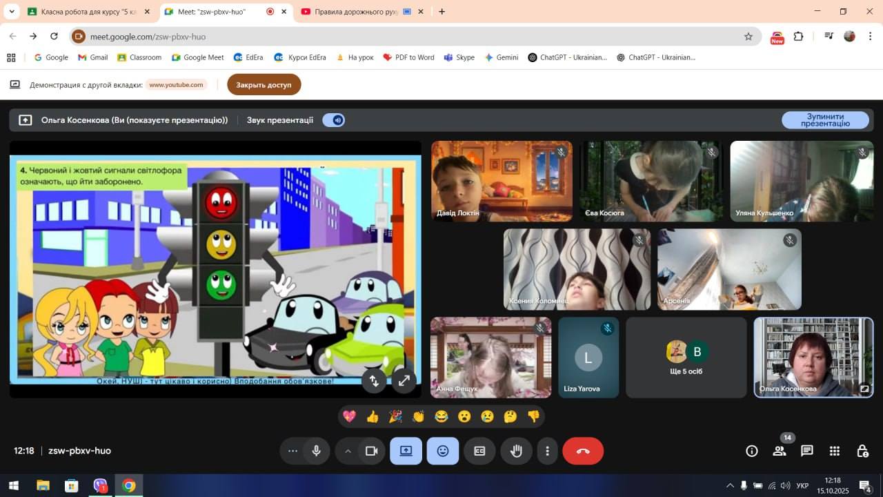Open the closed captions control
Viewport: 883px width, 497px height.
(x=479, y=451)
